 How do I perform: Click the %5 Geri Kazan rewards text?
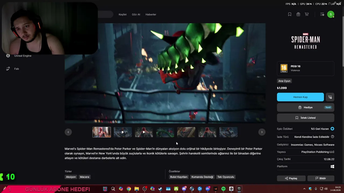coord(320,129)
